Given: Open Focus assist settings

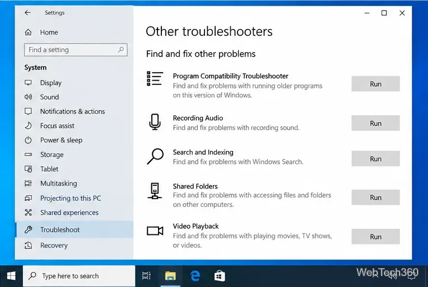Looking at the screenshot, I should 57,126.
